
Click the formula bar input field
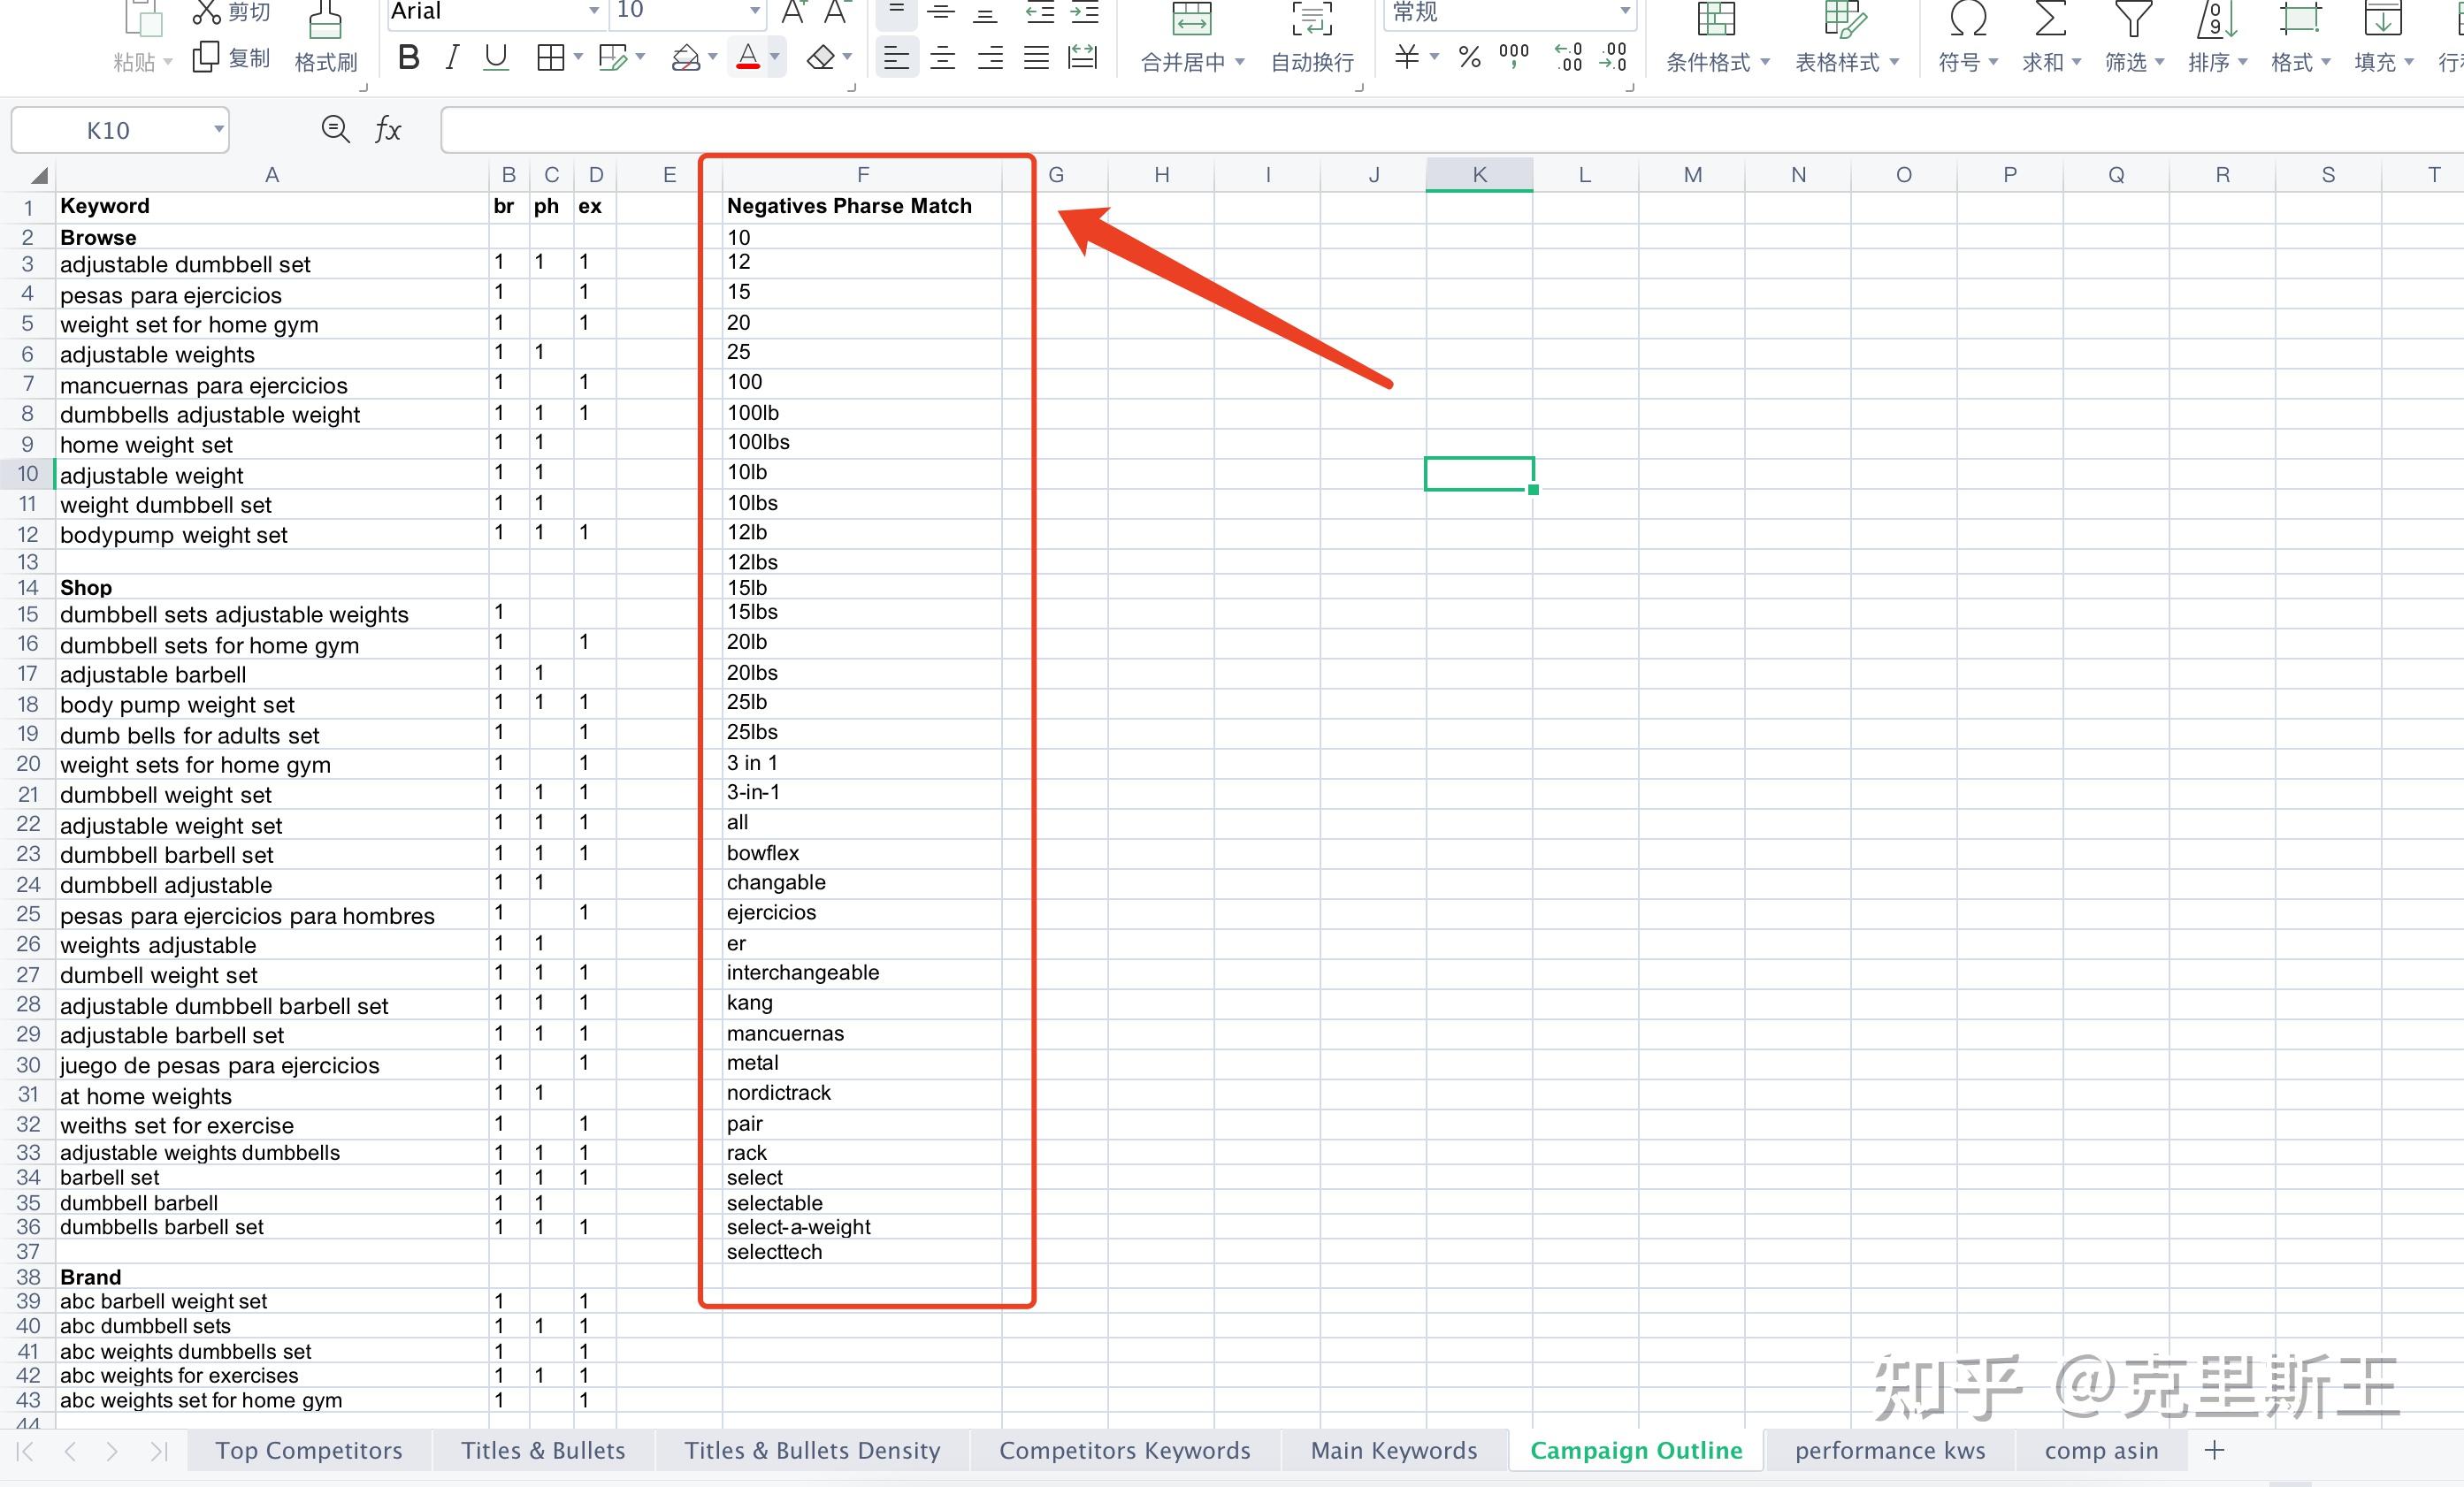[1400, 130]
